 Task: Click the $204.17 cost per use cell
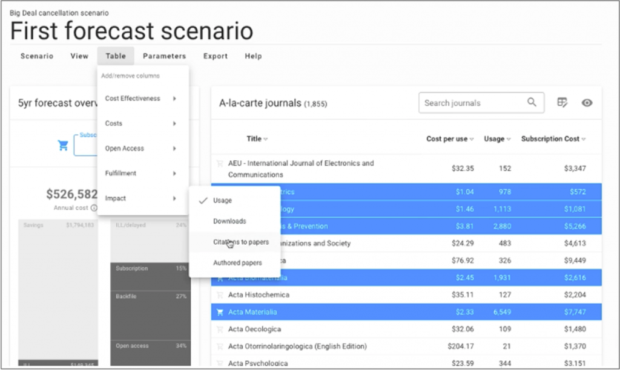tap(461, 346)
